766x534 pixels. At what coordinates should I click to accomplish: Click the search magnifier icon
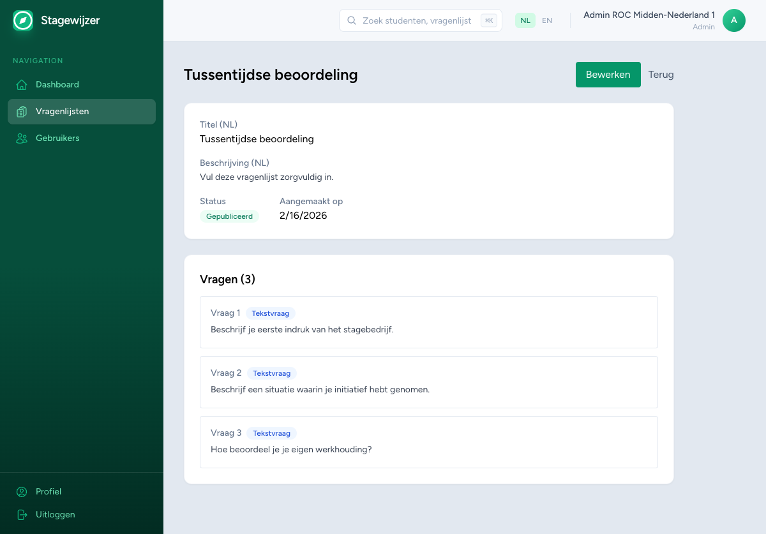click(351, 20)
